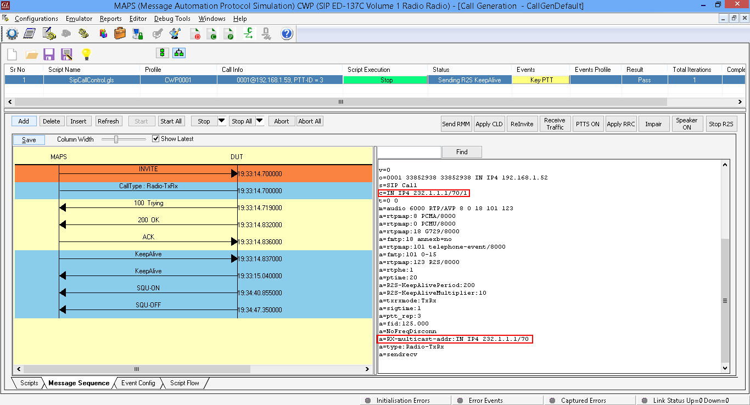Screen dimensions: 750x405
Task: Click the green tree hierarchy layout icon
Action: pos(179,53)
